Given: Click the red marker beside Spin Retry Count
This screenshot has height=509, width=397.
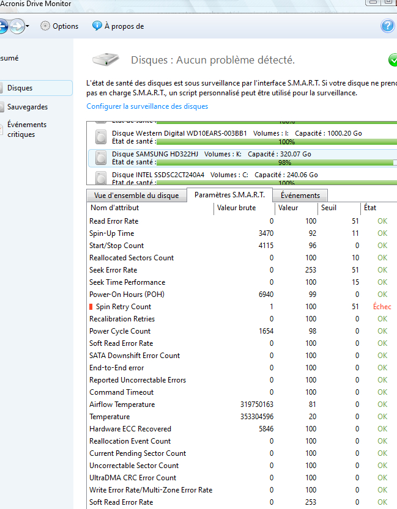Looking at the screenshot, I should 91,307.
